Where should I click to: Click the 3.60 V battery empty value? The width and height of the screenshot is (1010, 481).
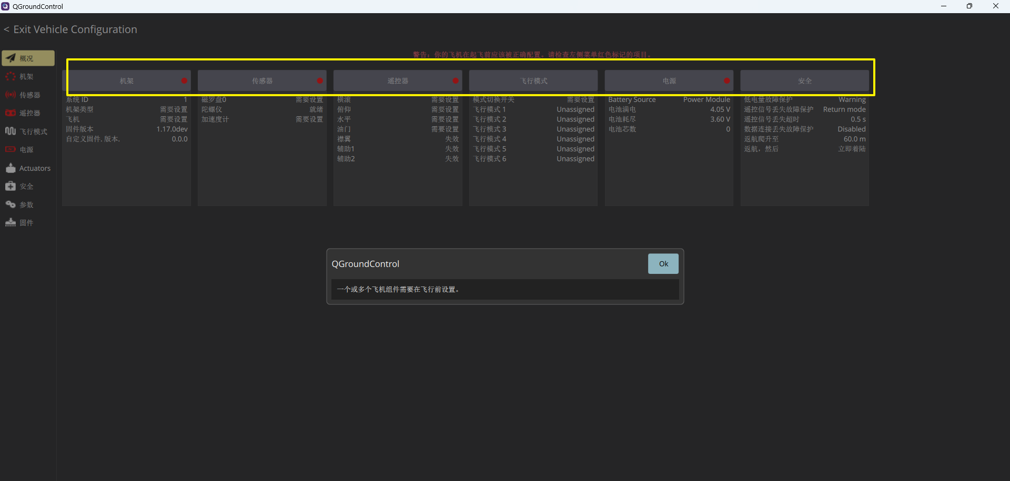(720, 120)
